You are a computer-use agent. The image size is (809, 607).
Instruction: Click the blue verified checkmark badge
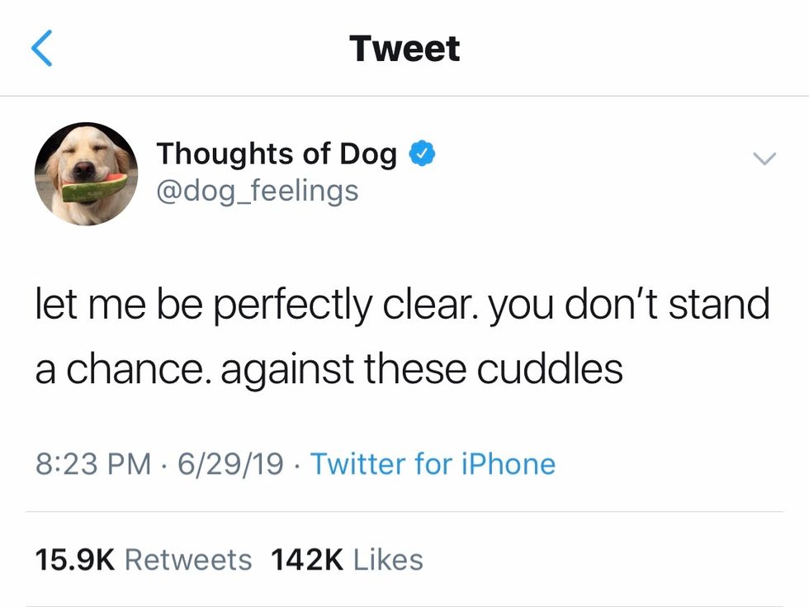[423, 154]
